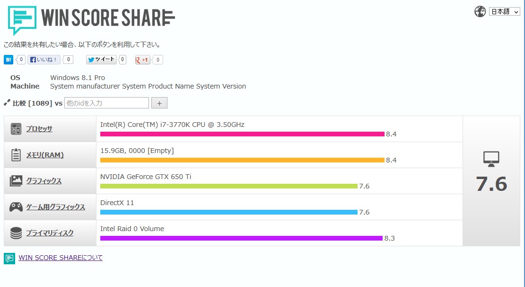Click the processor chip icon
Image resolution: width=525 pixels, height=287 pixels.
point(16,129)
